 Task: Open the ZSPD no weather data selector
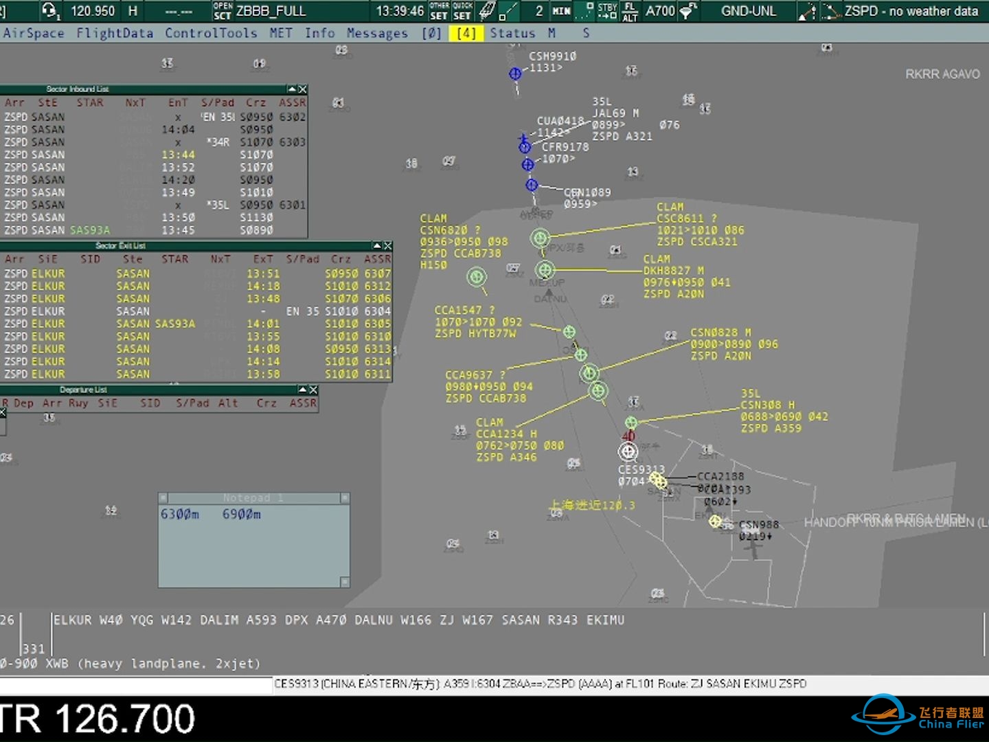coord(911,11)
